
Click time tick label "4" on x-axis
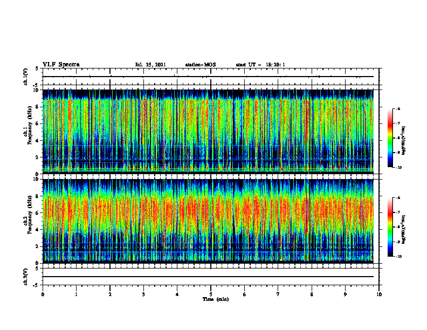click(x=177, y=294)
